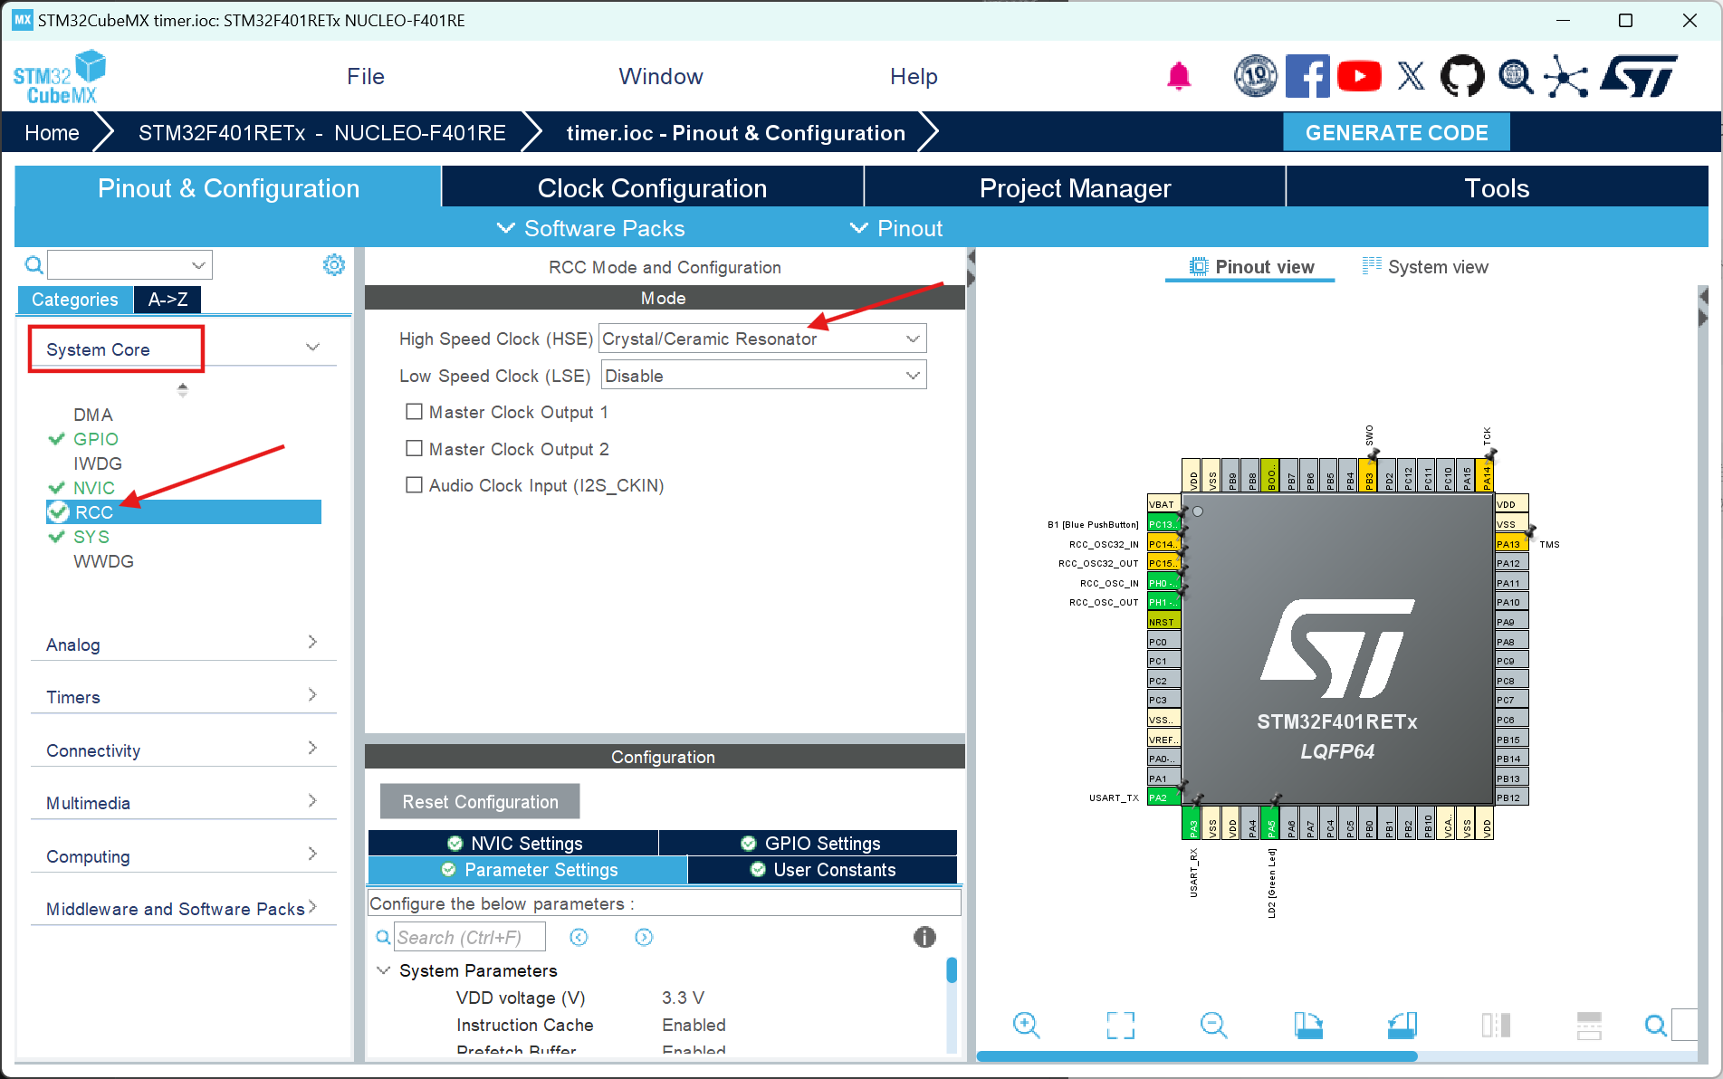Fit the chip to the pinout view

[x=1120, y=1025]
